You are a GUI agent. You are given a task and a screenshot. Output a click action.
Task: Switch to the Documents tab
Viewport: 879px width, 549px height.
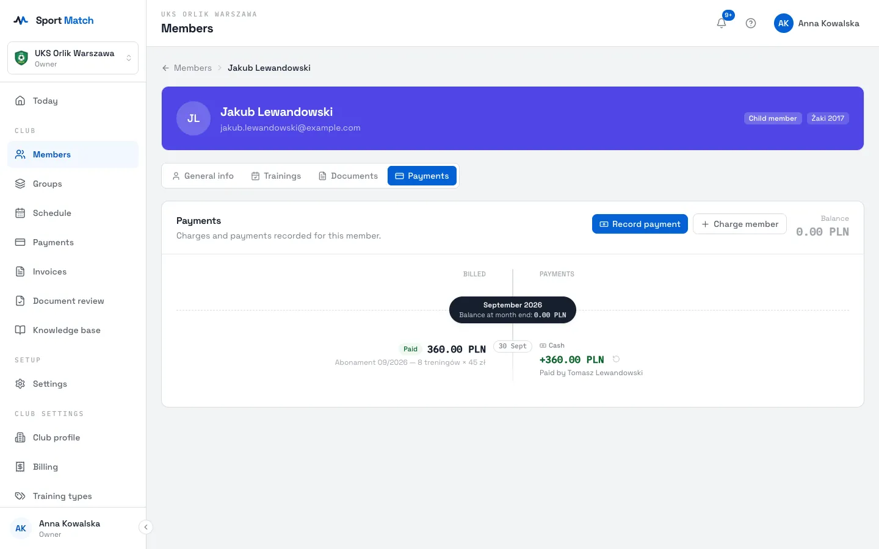[349, 176]
